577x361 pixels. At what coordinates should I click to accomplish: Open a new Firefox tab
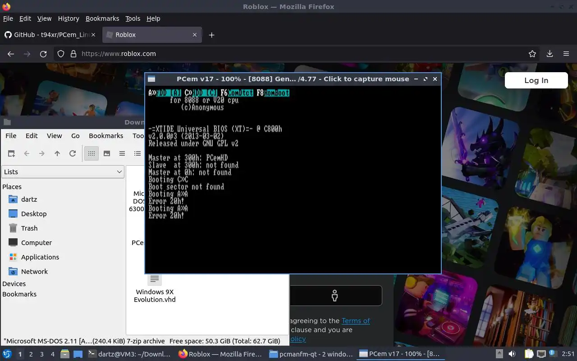[x=211, y=35]
